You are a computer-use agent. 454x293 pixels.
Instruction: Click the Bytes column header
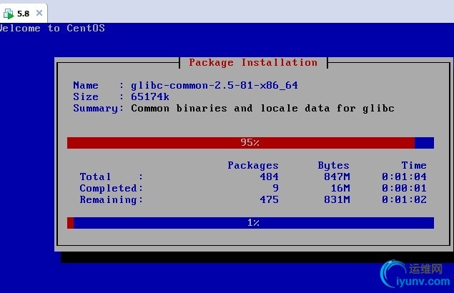[334, 165]
